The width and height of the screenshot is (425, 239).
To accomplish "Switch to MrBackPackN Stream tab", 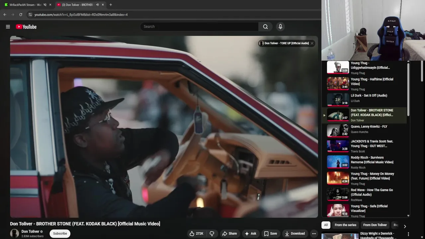I will click(25, 5).
